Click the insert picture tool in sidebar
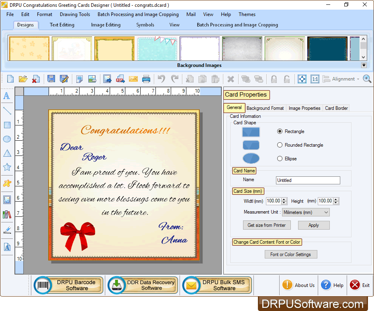374x311 pixels. click(x=7, y=200)
